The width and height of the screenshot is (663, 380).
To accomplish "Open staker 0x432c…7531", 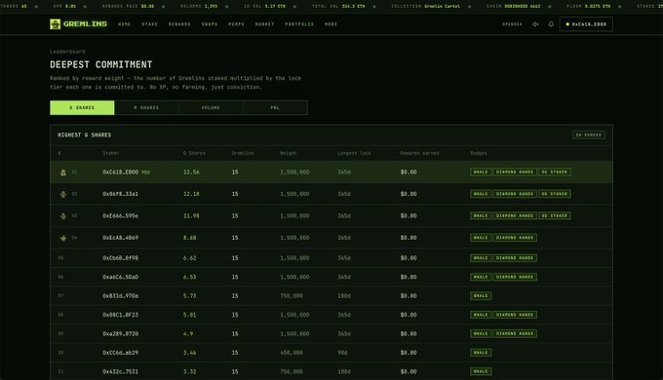I will point(120,371).
